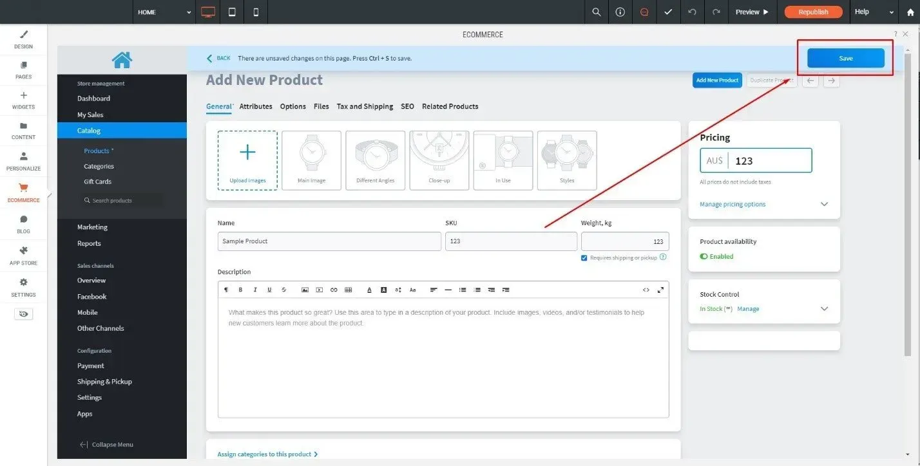This screenshot has width=920, height=466.
Task: Open background color tool in editor
Action: pyautogui.click(x=383, y=290)
